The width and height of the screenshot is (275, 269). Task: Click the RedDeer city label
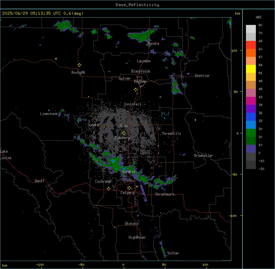tap(140, 81)
